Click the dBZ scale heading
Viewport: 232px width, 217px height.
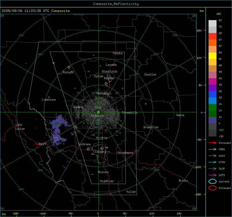pyautogui.click(x=219, y=14)
